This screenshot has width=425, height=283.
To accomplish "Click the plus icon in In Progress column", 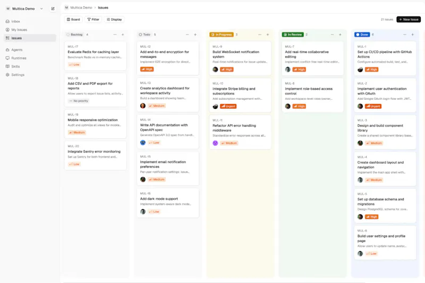I will (x=268, y=35).
